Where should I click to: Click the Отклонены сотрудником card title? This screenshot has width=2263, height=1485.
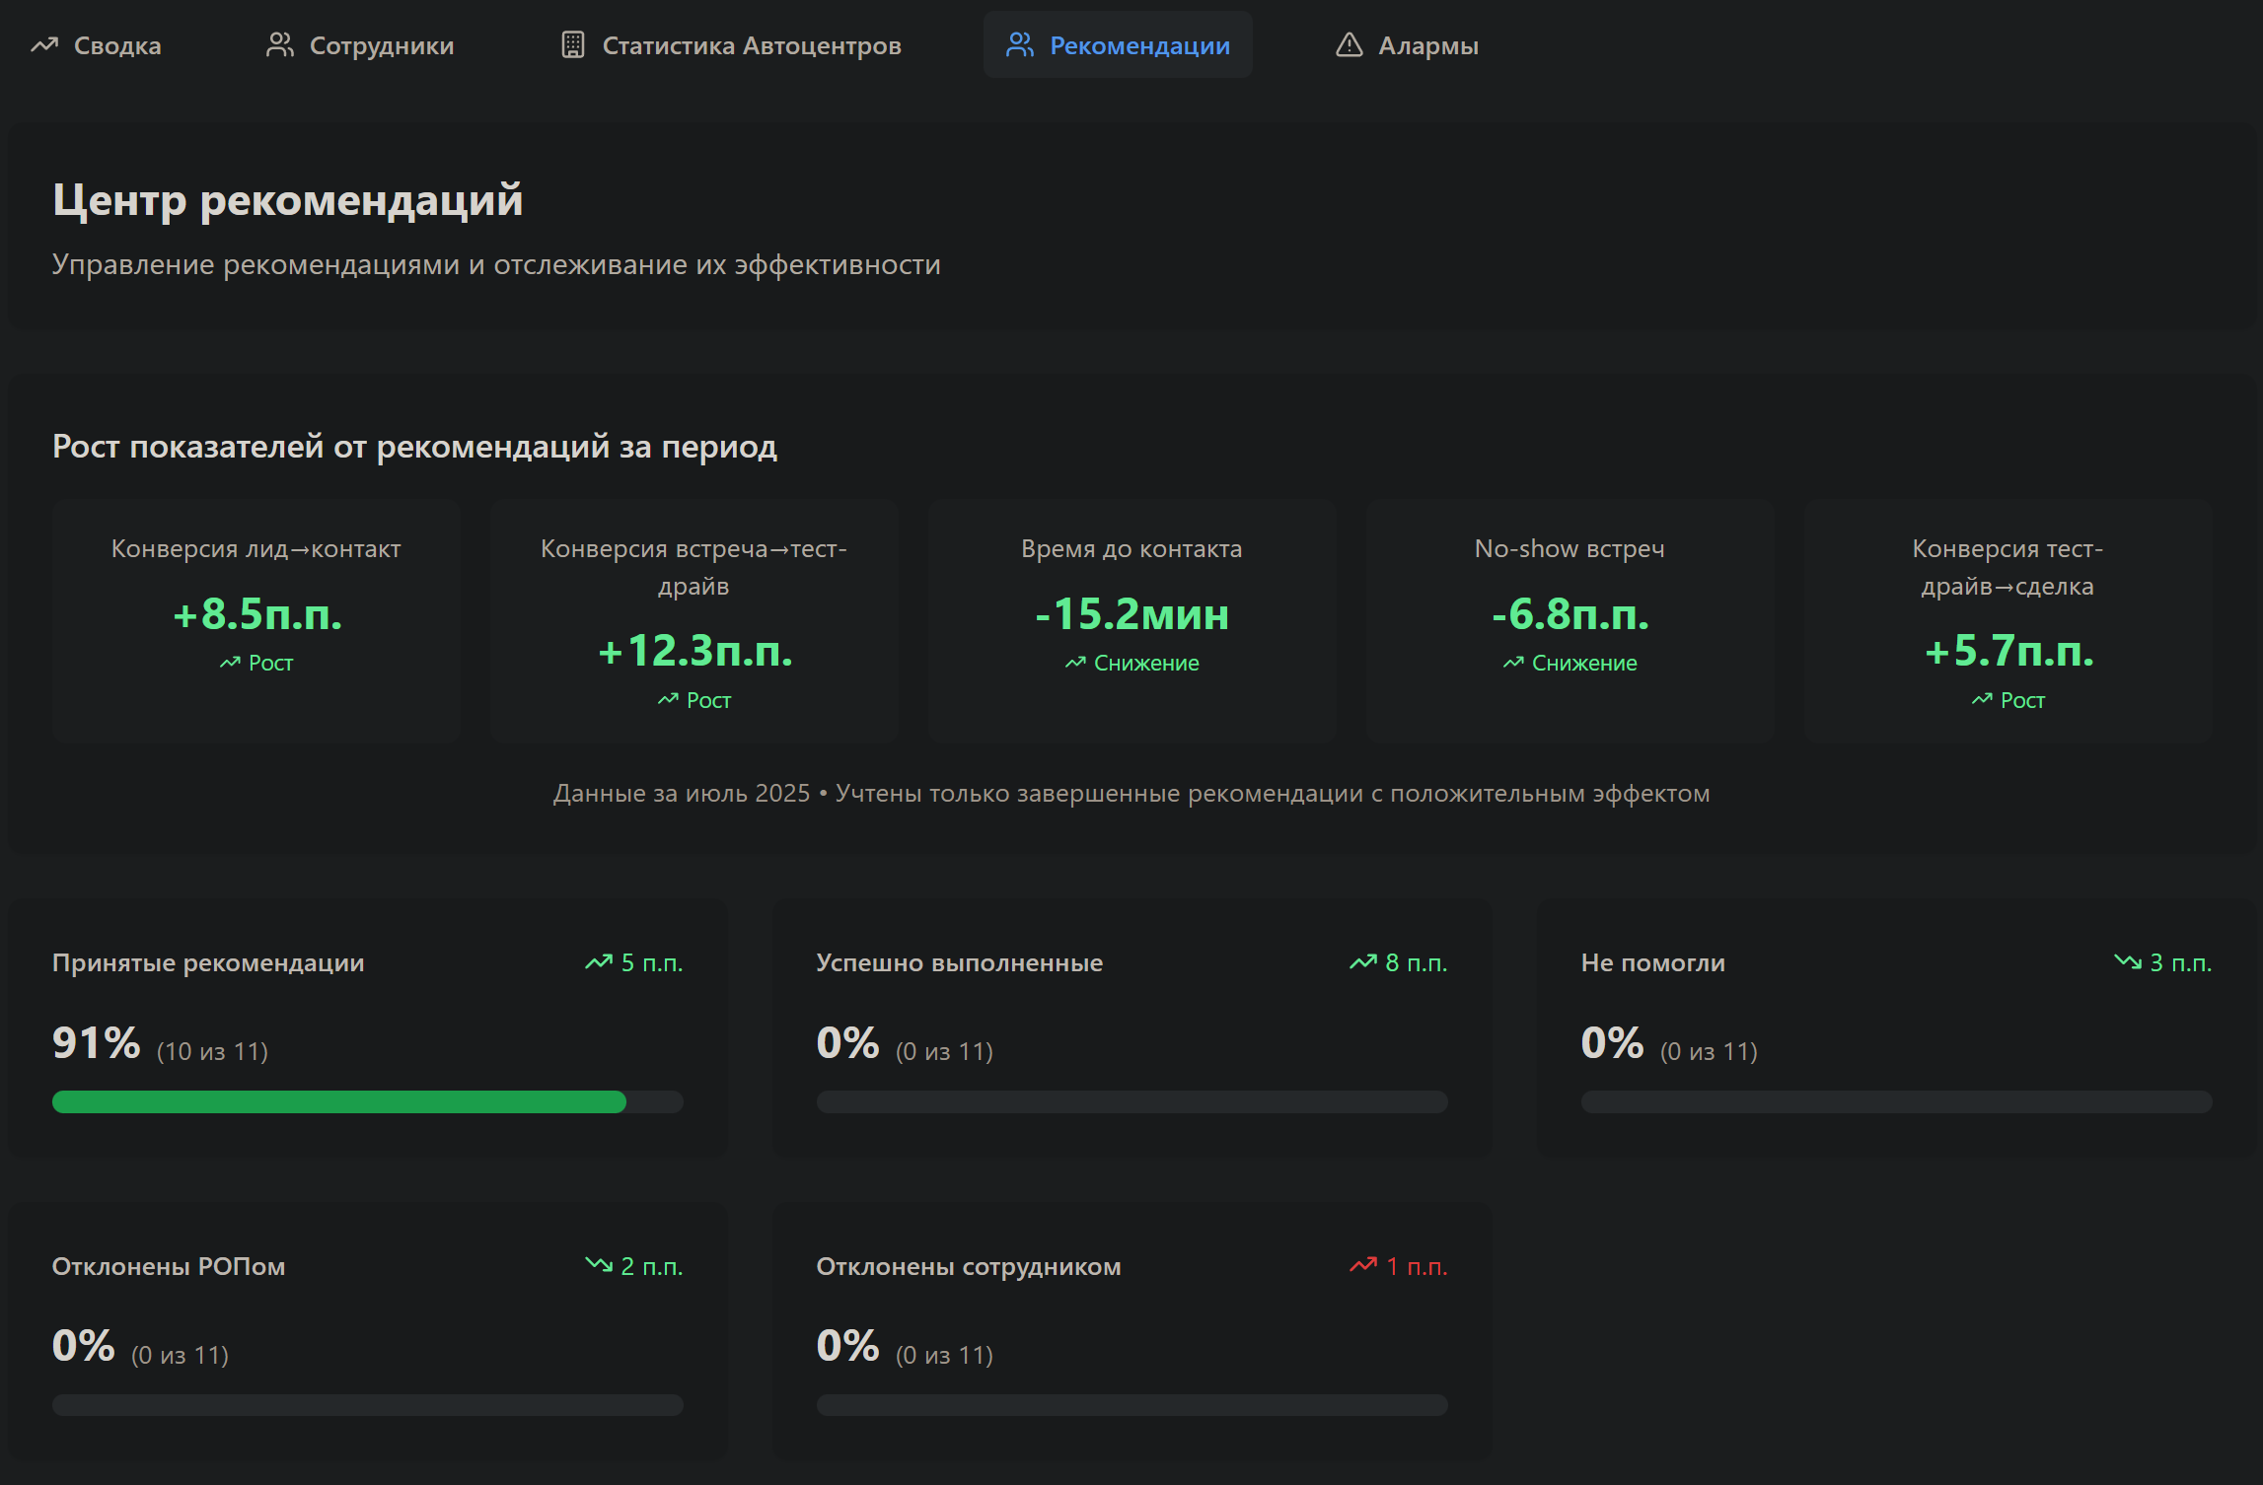pyautogui.click(x=968, y=1266)
